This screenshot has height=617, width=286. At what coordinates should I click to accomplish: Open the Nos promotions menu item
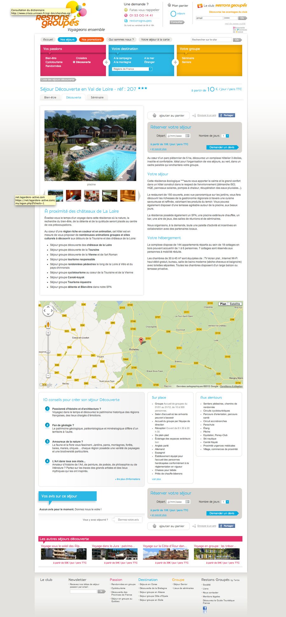[x=92, y=39]
